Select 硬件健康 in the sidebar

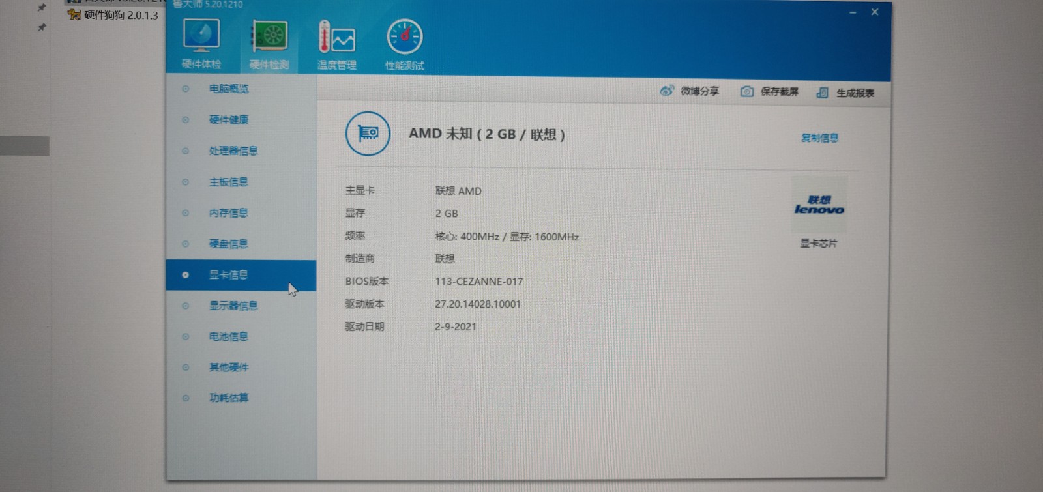[x=241, y=120]
